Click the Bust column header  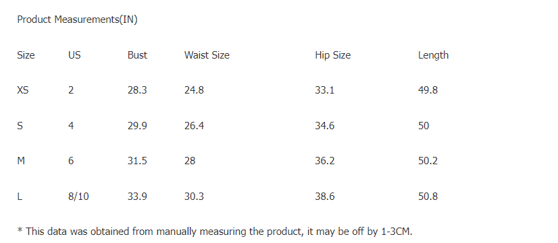[137, 55]
